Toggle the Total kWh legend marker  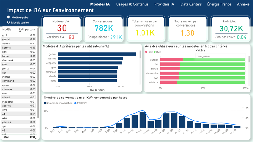click(75, 103)
